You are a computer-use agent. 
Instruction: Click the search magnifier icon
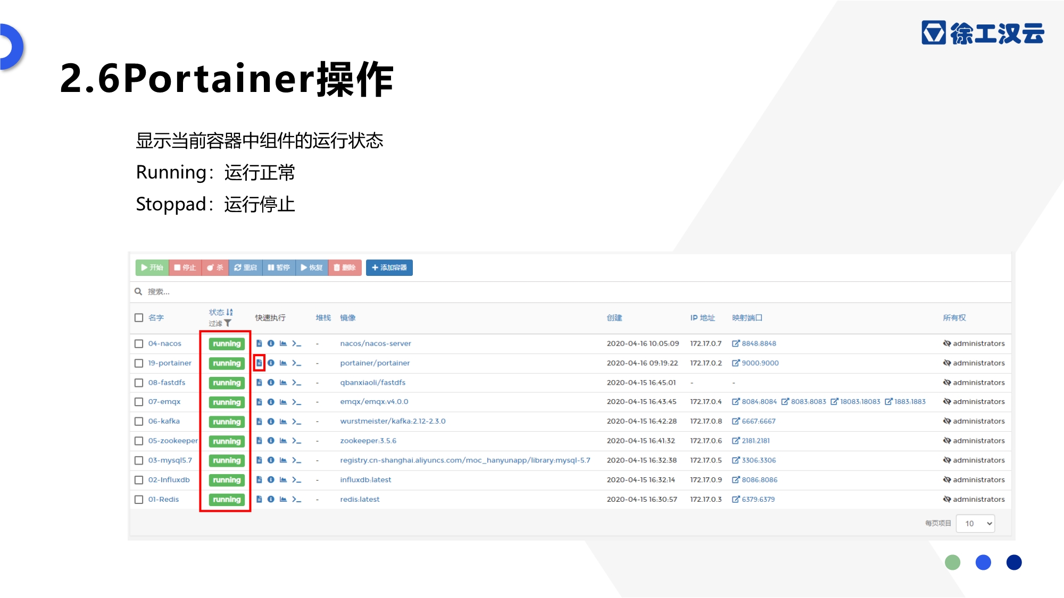click(x=138, y=291)
